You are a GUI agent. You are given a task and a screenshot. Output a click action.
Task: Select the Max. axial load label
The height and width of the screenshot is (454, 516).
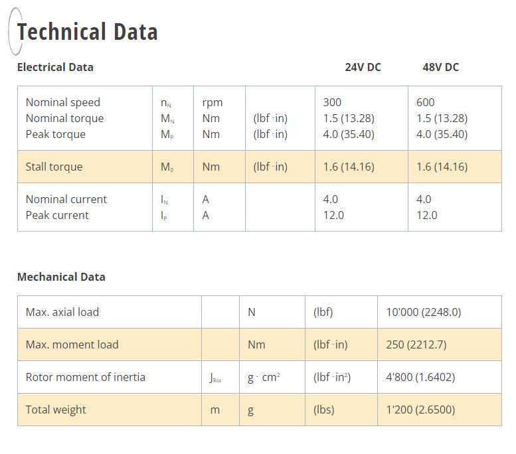tap(62, 312)
